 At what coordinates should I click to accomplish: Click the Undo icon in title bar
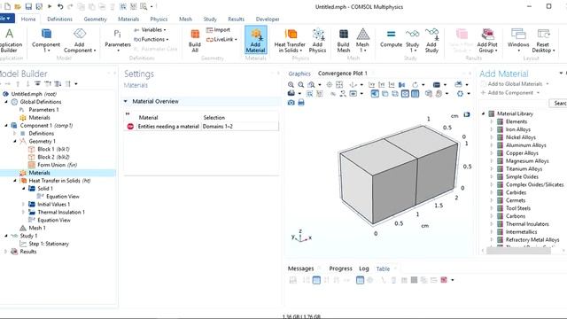[60, 6]
